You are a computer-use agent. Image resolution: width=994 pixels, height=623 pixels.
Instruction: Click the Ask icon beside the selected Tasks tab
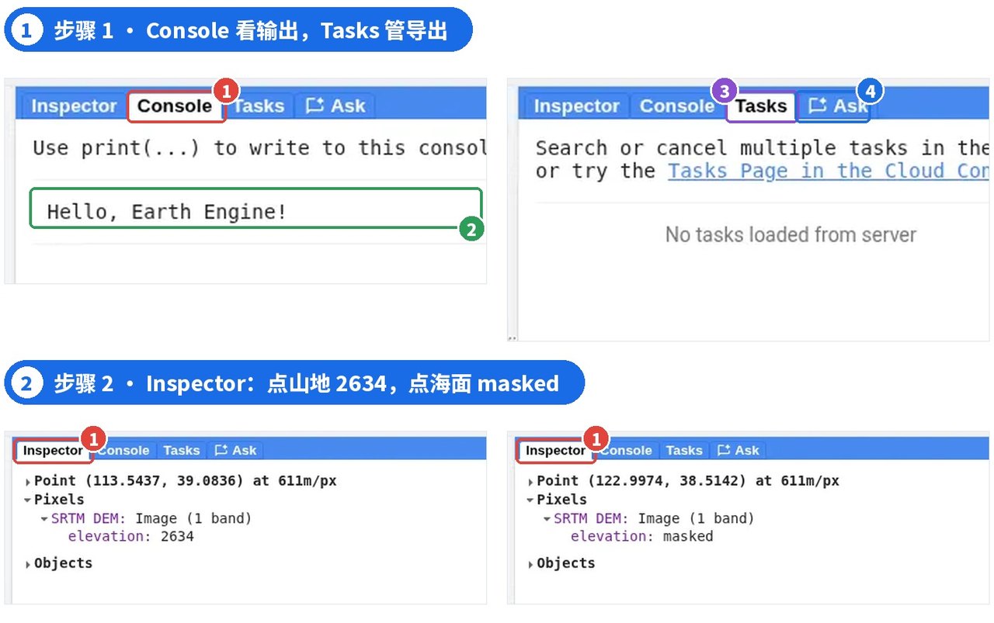click(818, 106)
